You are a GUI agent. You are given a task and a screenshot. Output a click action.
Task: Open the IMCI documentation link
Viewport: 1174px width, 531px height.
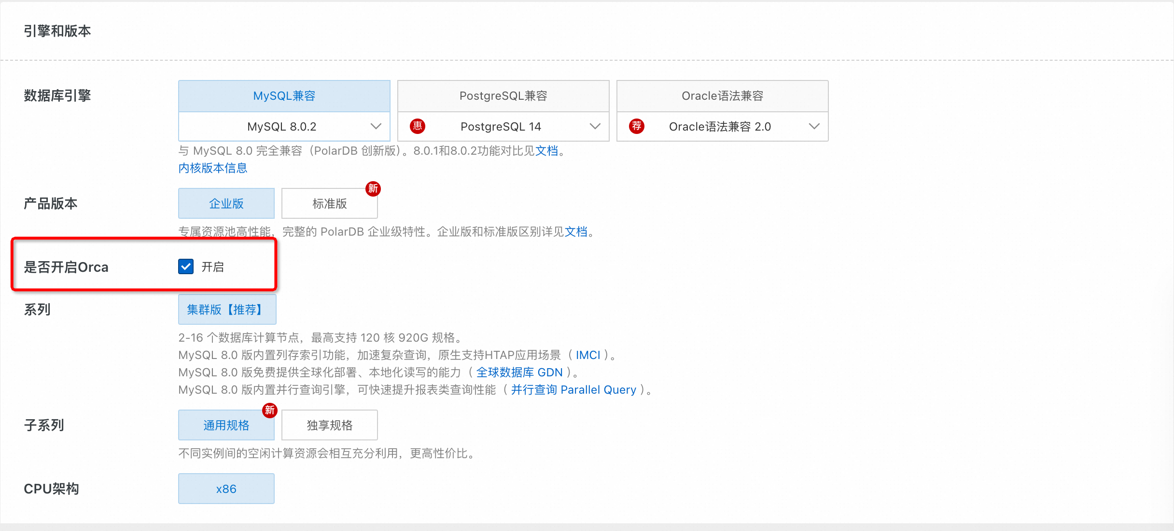587,355
